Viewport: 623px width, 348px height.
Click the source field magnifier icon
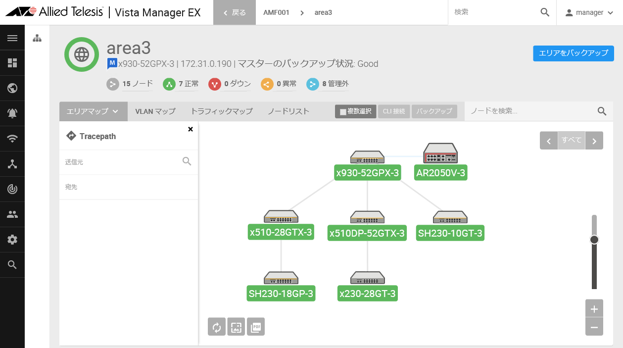tap(187, 161)
